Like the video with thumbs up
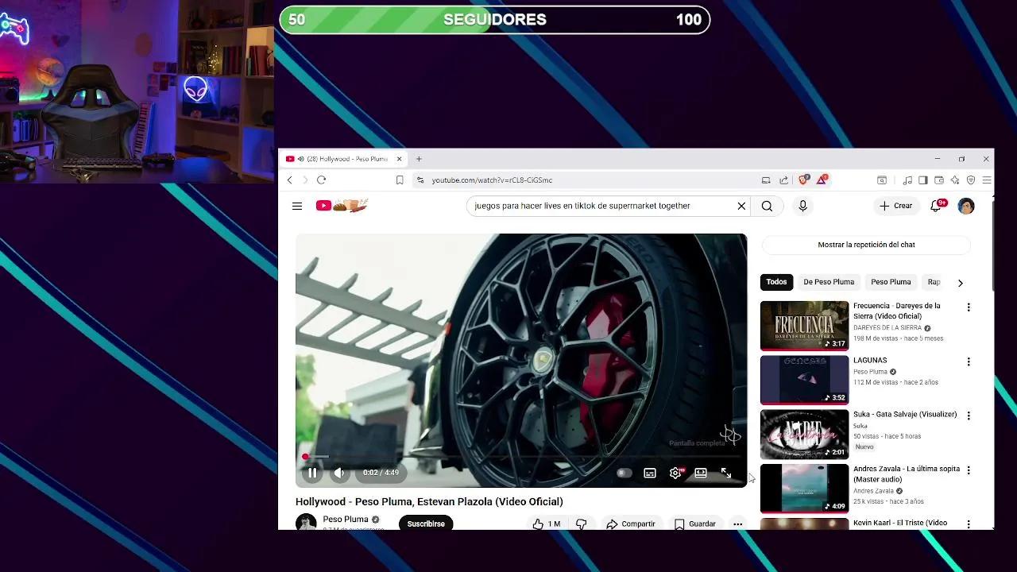This screenshot has height=572, width=1017. 547,524
